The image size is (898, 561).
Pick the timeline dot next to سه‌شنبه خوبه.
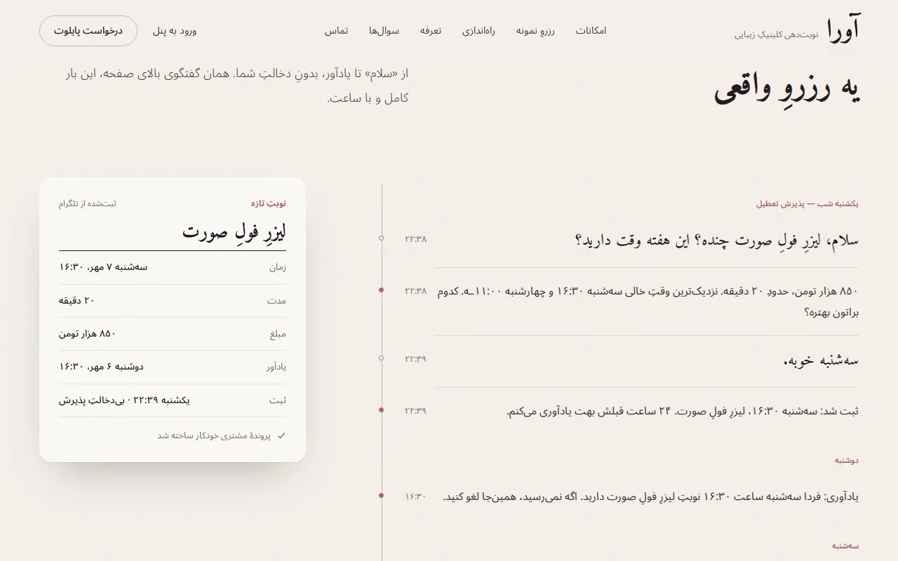pyautogui.click(x=381, y=358)
